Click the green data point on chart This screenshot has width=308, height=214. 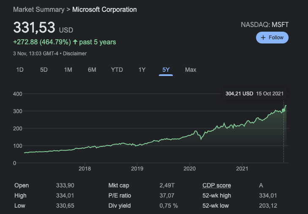coord(283,110)
